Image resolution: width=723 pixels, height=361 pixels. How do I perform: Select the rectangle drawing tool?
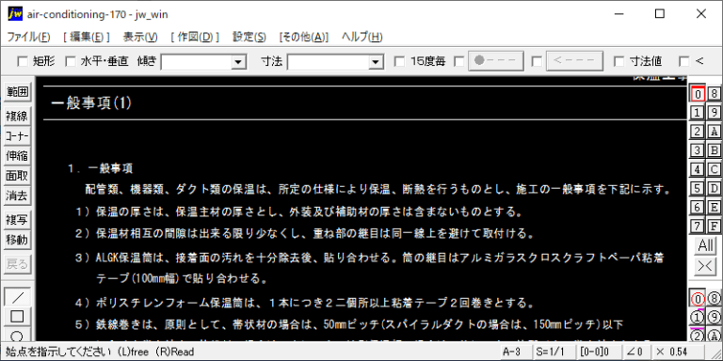click(x=17, y=317)
